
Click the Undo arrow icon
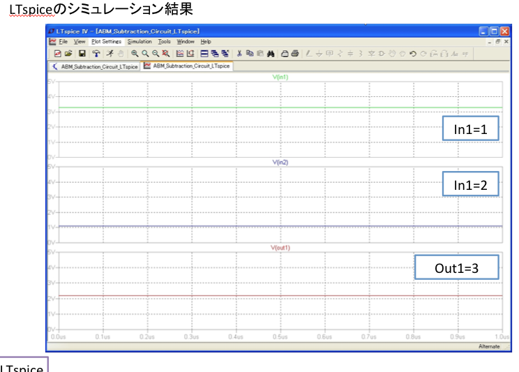click(x=413, y=53)
